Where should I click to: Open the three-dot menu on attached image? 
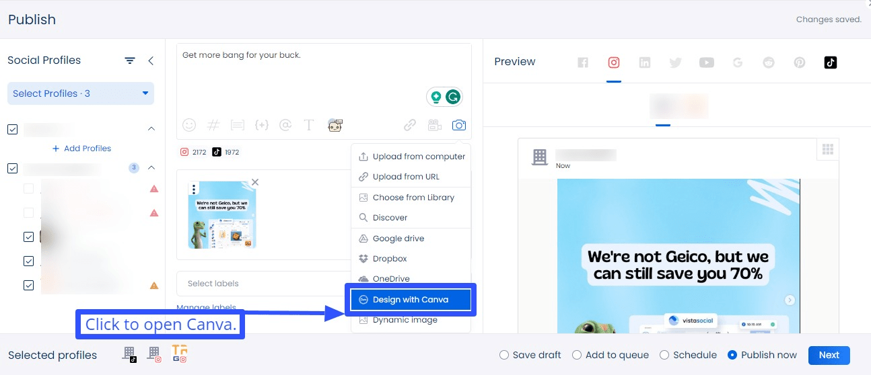point(194,190)
